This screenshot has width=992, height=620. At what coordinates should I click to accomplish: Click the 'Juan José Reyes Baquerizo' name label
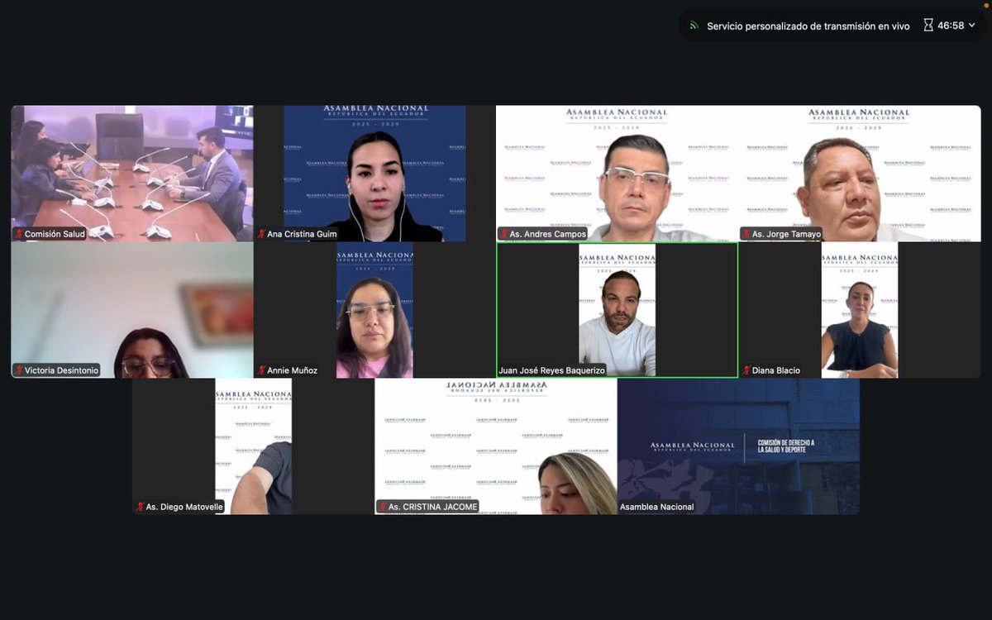tap(552, 370)
